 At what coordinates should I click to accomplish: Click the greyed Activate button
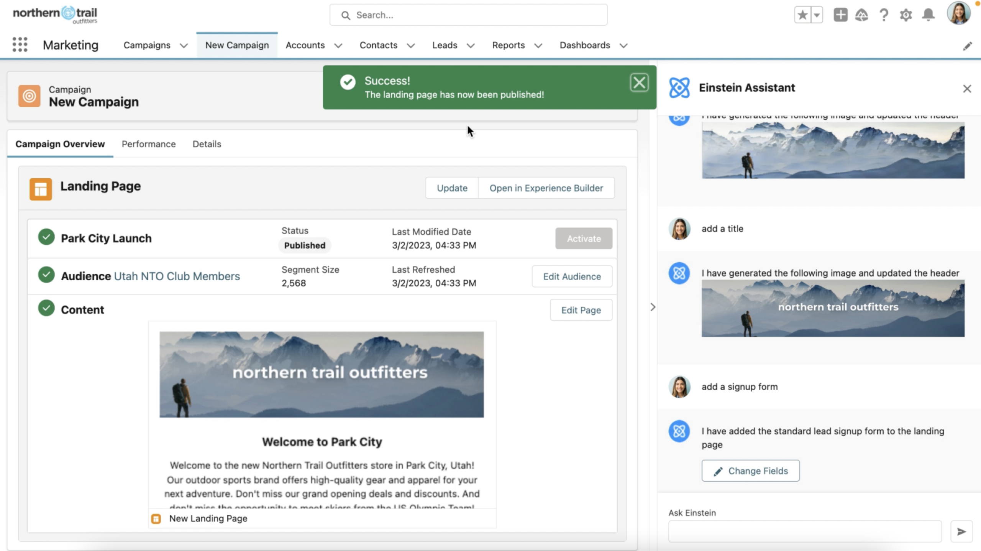(584, 238)
